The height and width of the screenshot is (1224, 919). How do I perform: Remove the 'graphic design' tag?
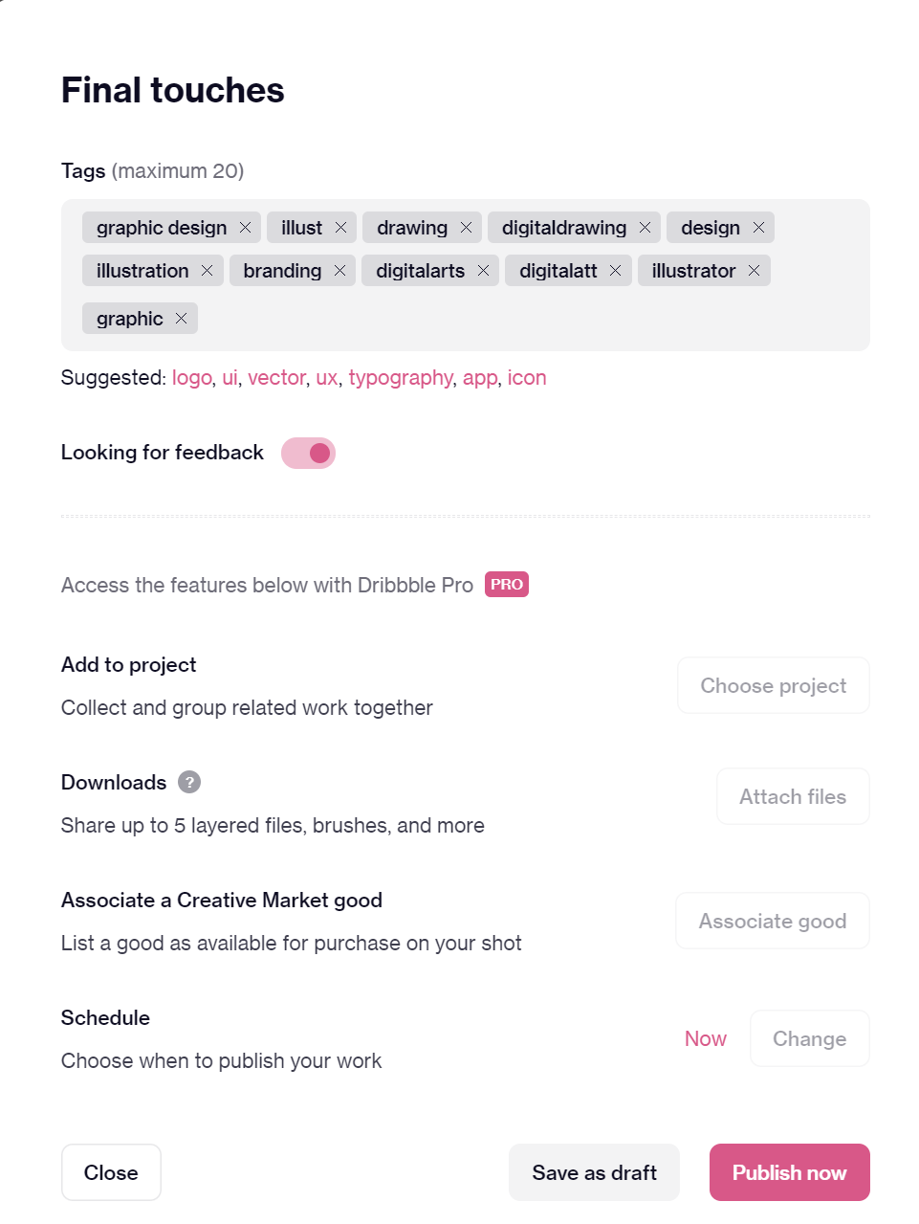pyautogui.click(x=245, y=228)
